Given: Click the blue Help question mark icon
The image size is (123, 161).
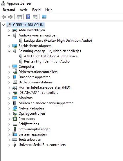Looking at the screenshot, I should (x=28, y=17).
